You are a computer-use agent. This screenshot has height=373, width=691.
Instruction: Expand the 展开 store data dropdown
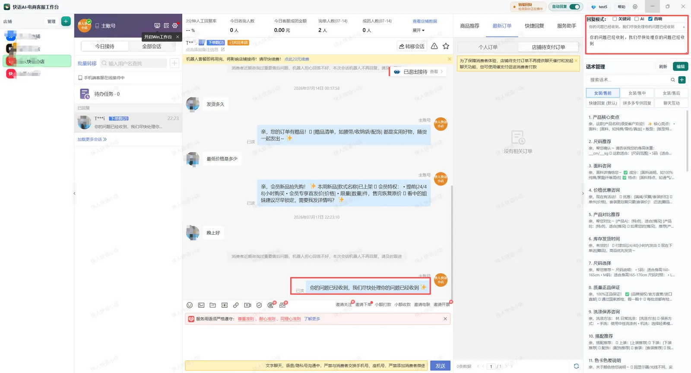click(418, 30)
